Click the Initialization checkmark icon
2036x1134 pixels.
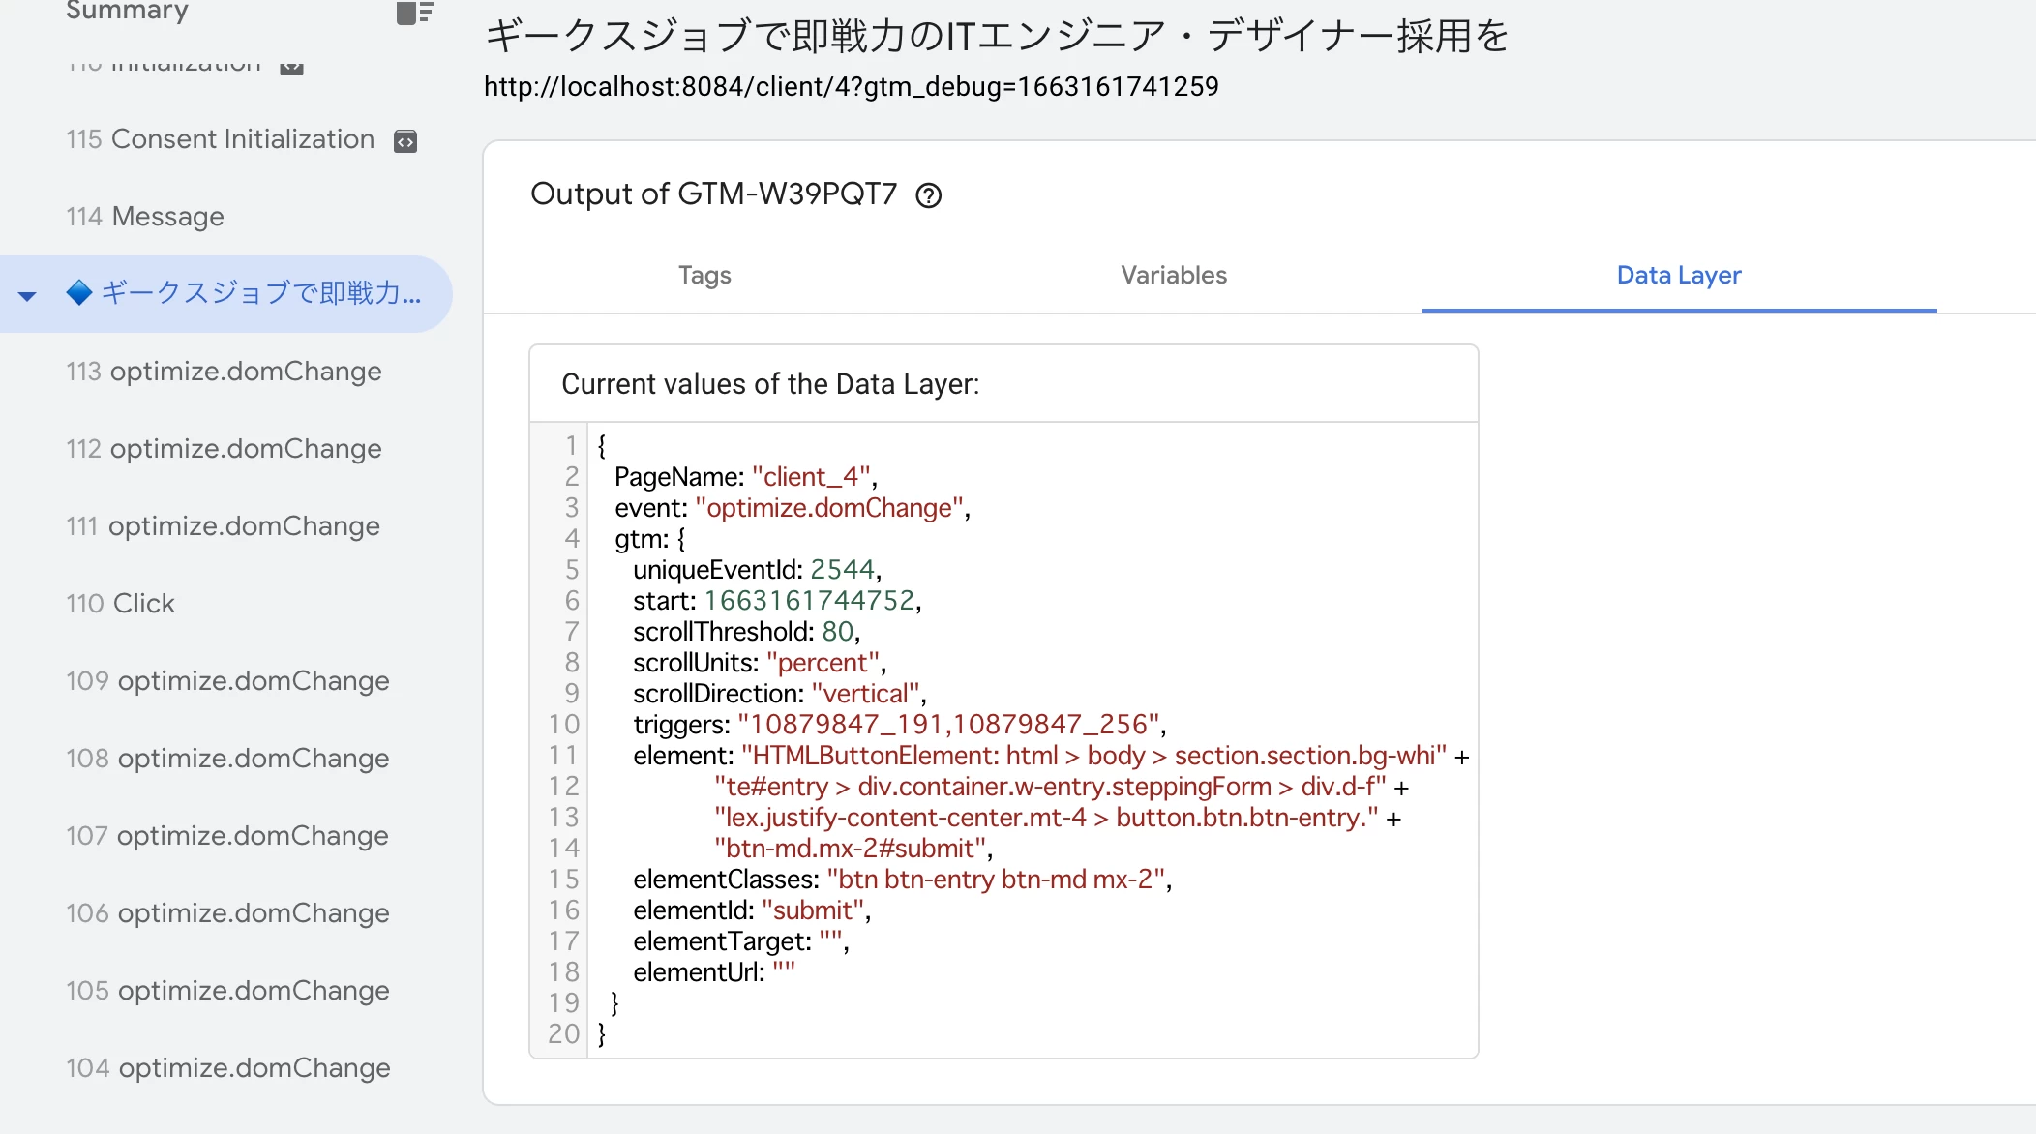[x=292, y=62]
